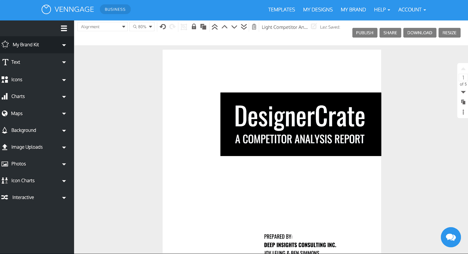The image size is (468, 254).
Task: Redo the last action
Action: (x=172, y=27)
